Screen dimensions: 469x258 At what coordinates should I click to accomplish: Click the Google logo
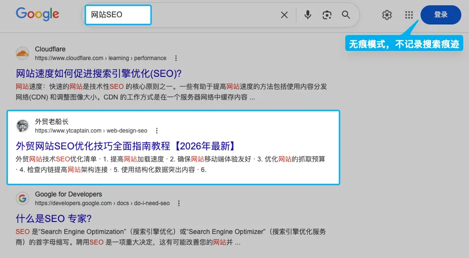pos(37,14)
